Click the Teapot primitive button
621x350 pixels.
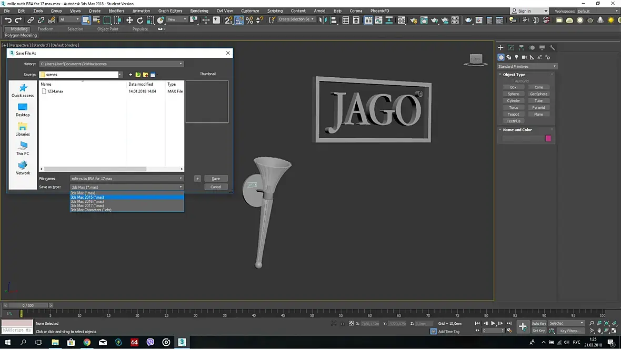513,114
